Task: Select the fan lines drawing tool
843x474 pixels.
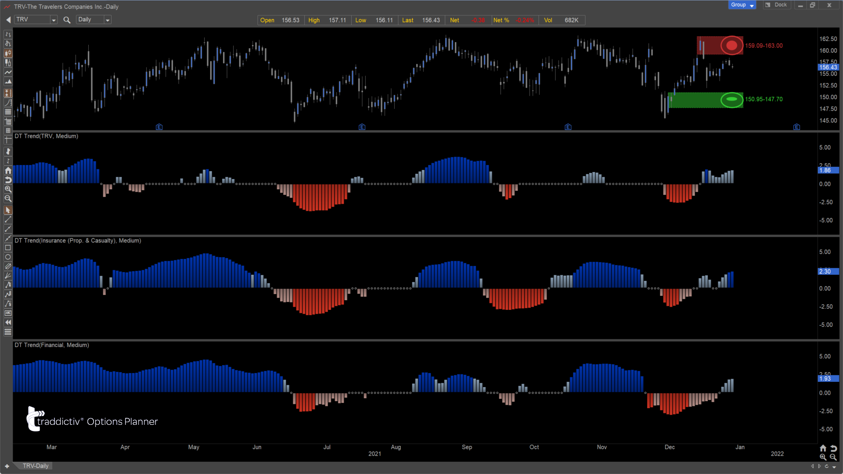Action: tap(8, 276)
